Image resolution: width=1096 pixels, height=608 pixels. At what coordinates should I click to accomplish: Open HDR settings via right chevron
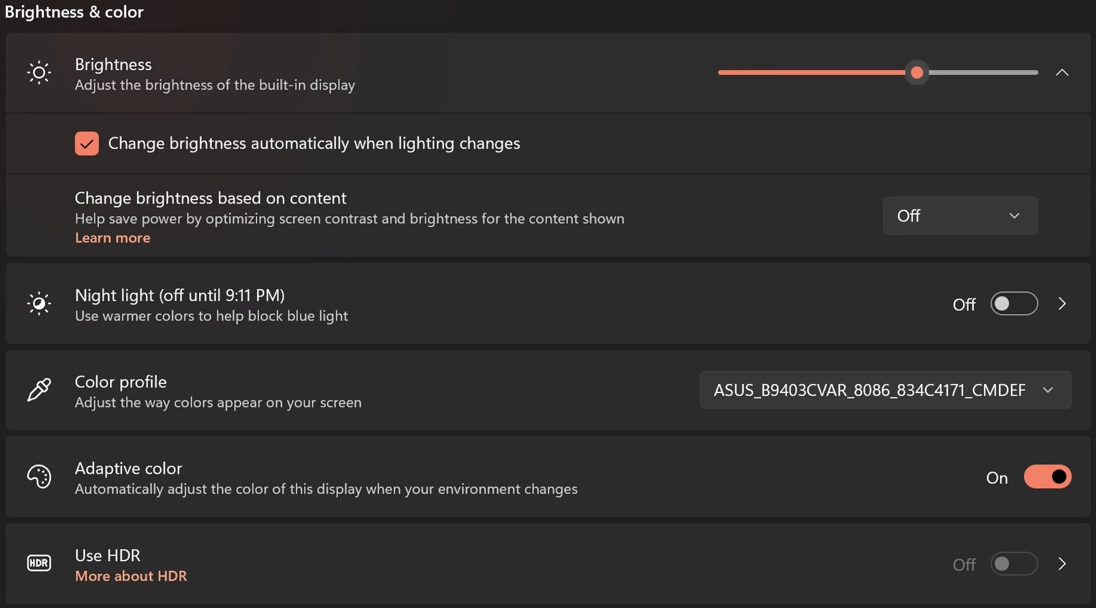pos(1062,564)
